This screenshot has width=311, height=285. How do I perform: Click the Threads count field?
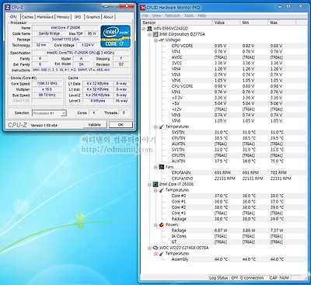(x=124, y=113)
